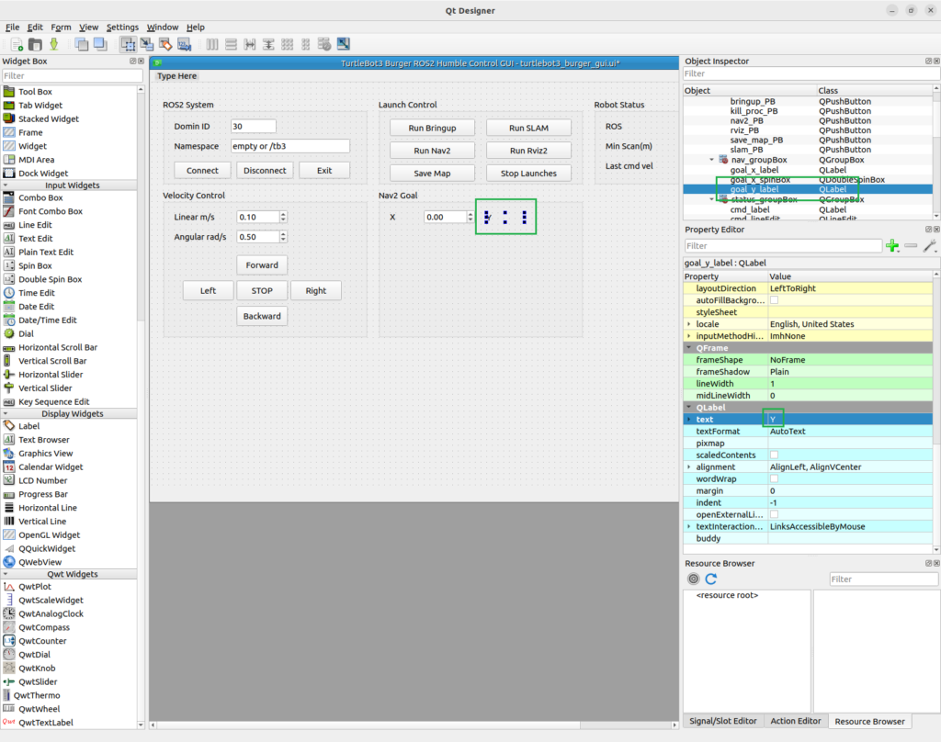The width and height of the screenshot is (941, 742).
Task: Expand the text property row
Action: click(x=689, y=420)
